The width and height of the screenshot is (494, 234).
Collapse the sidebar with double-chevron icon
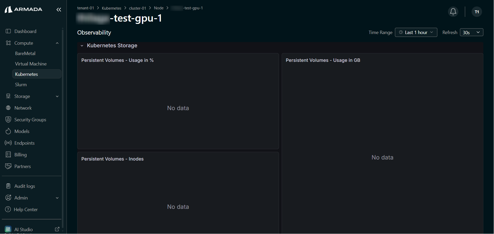(59, 10)
